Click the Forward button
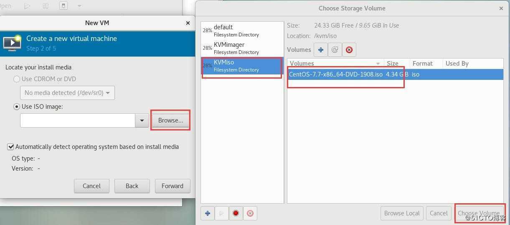Image resolution: width=510 pixels, height=225 pixels. (x=173, y=186)
